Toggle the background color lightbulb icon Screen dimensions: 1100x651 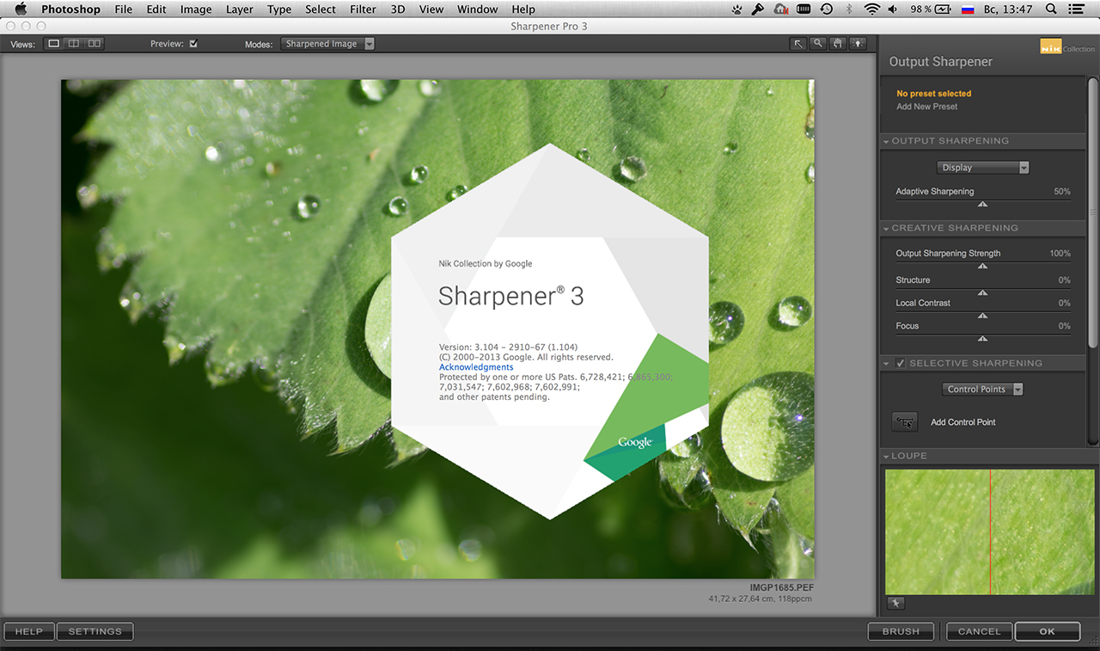(857, 44)
